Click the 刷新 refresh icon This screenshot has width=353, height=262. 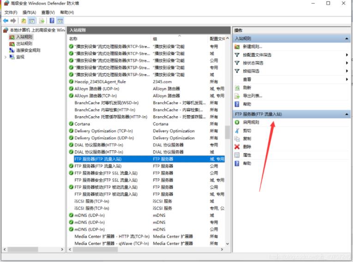[x=237, y=88]
